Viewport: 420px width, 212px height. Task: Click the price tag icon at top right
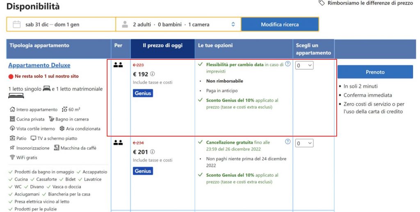pyautogui.click(x=322, y=3)
